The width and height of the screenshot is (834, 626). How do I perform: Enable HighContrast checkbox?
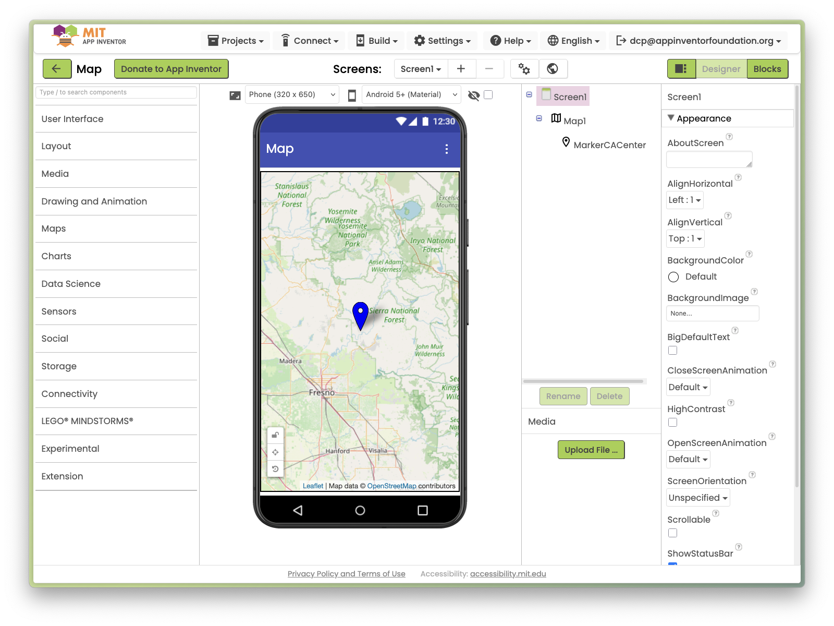point(673,423)
